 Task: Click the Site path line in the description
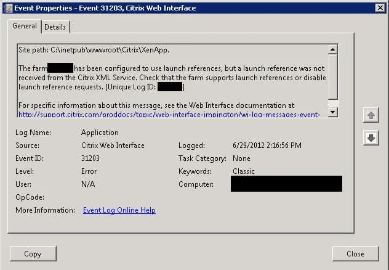coord(94,50)
